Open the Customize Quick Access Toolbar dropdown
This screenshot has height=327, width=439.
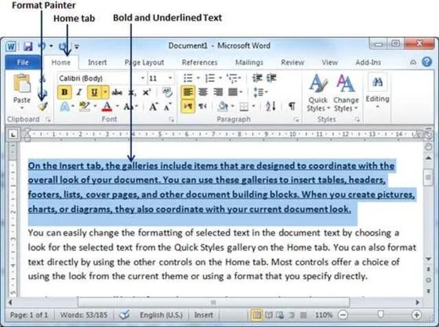click(77, 47)
